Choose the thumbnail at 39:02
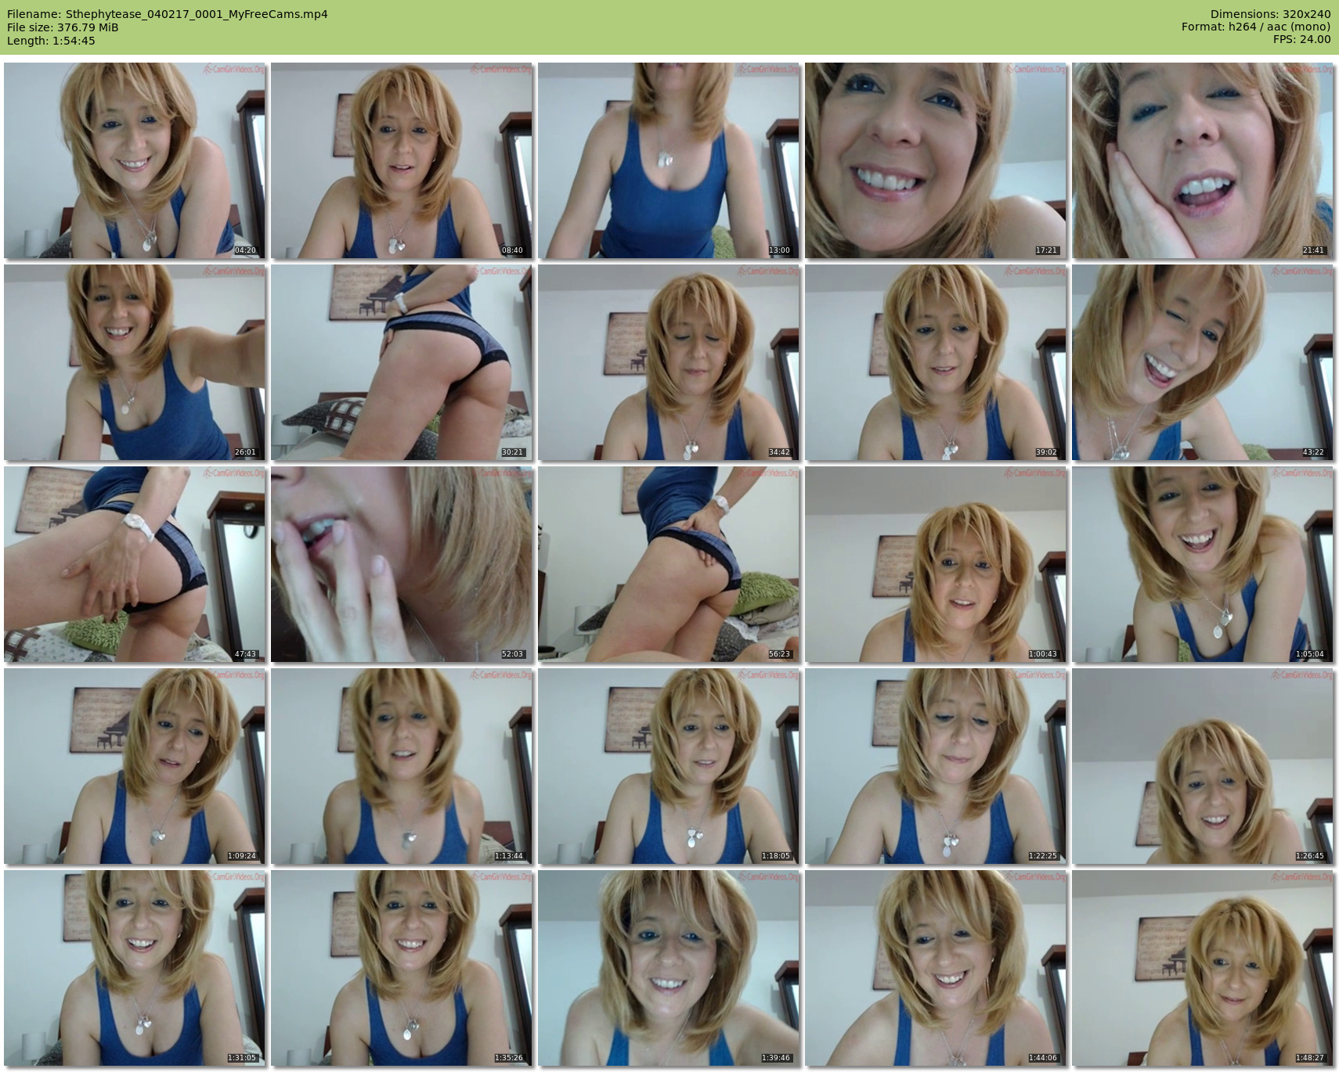 (x=936, y=362)
